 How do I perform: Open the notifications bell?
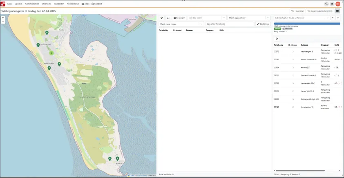[x=332, y=4]
